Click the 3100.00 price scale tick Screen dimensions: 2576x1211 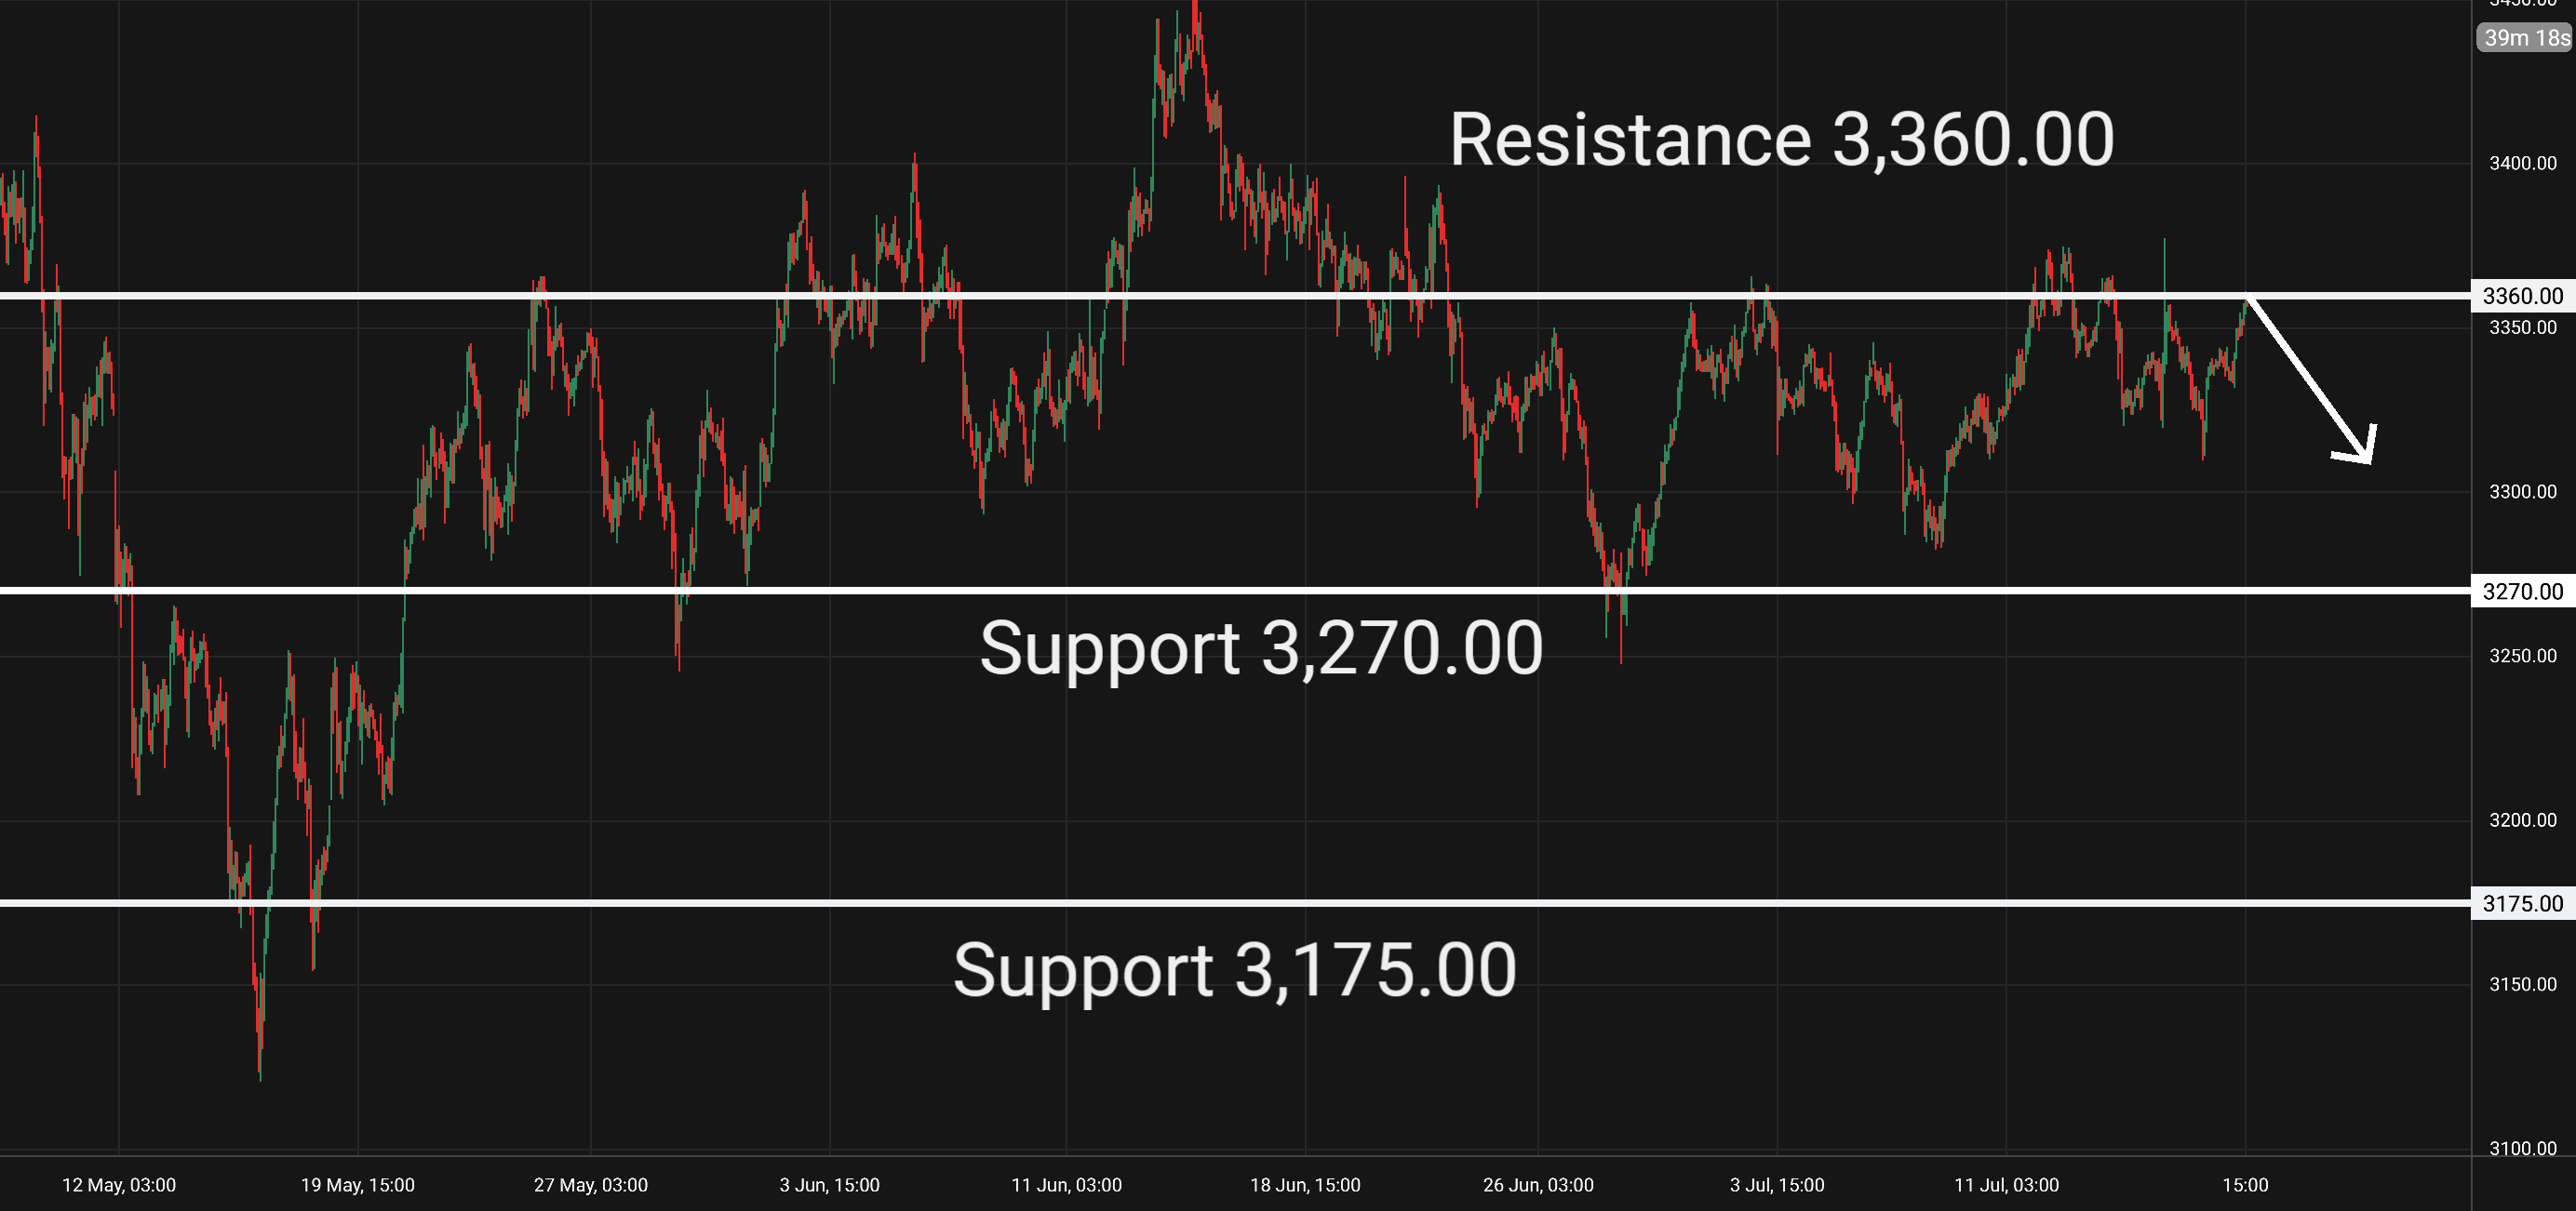coord(2523,1148)
